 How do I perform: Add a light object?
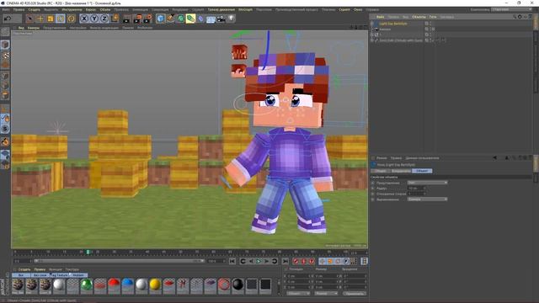232,19
